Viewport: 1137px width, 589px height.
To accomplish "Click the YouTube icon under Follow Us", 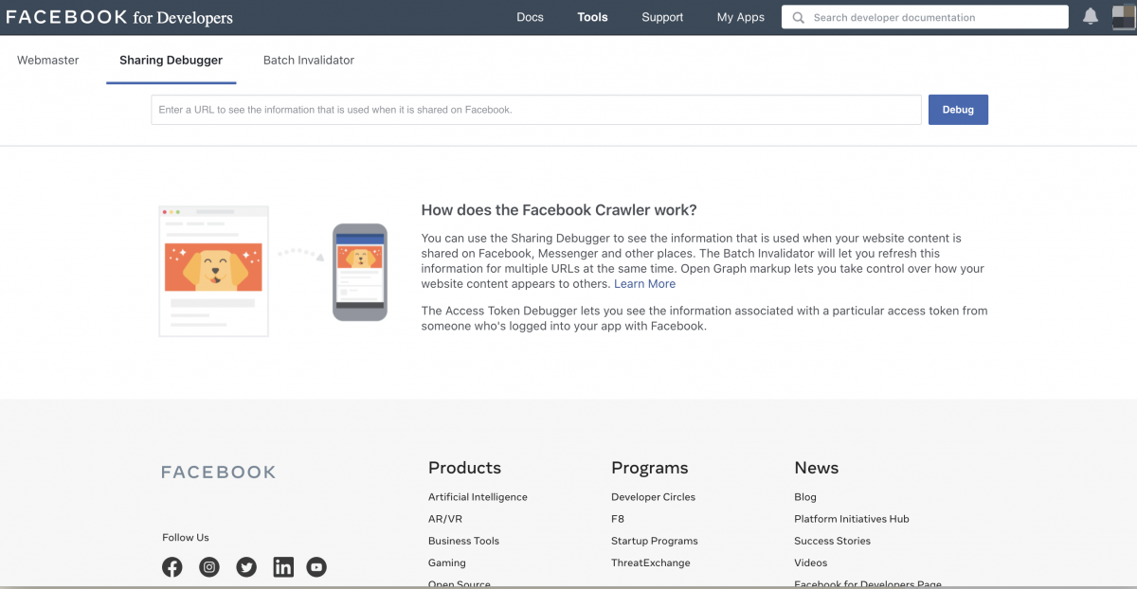I will pyautogui.click(x=316, y=566).
